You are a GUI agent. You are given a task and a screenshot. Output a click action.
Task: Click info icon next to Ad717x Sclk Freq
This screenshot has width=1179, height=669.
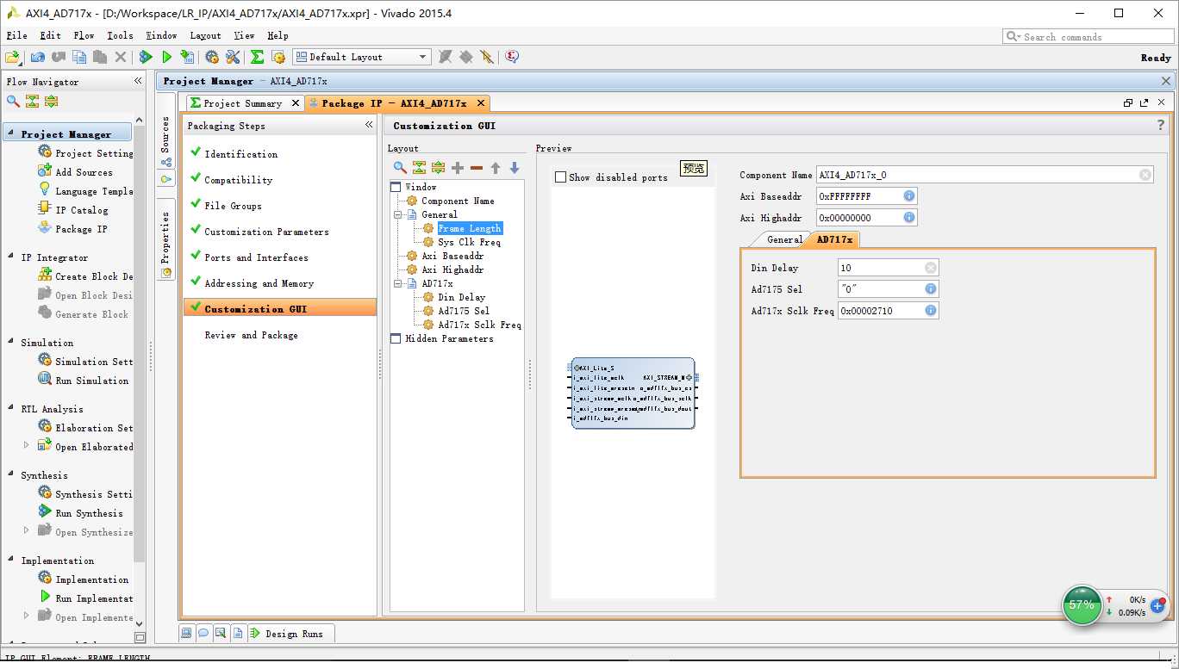click(930, 311)
